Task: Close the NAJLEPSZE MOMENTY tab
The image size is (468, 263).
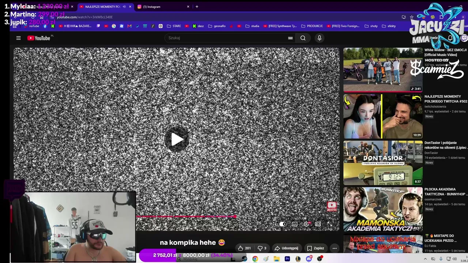Action: 130,7
